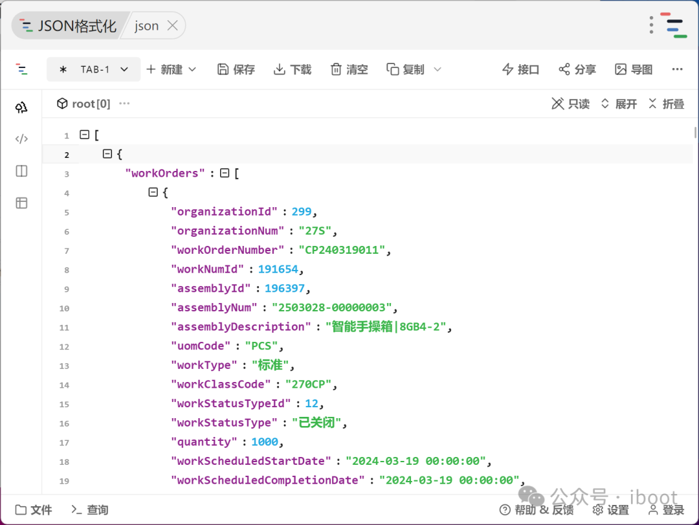This screenshot has height=525, width=699.
Task: Open the 文件 panel in bottom bar
Action: coord(34,510)
